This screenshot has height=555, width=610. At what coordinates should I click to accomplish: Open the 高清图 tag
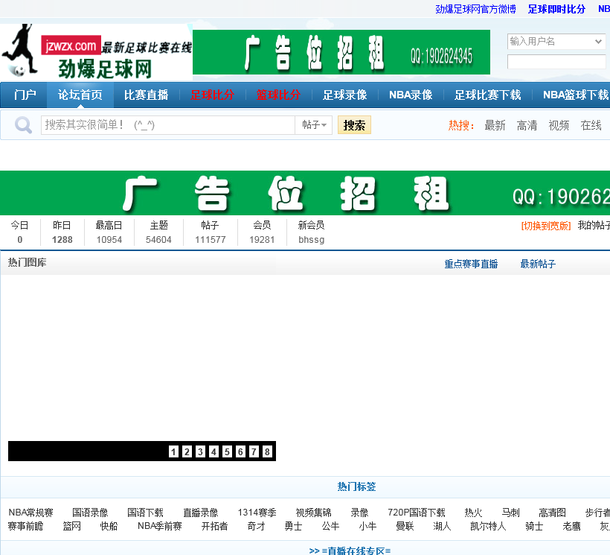(552, 513)
